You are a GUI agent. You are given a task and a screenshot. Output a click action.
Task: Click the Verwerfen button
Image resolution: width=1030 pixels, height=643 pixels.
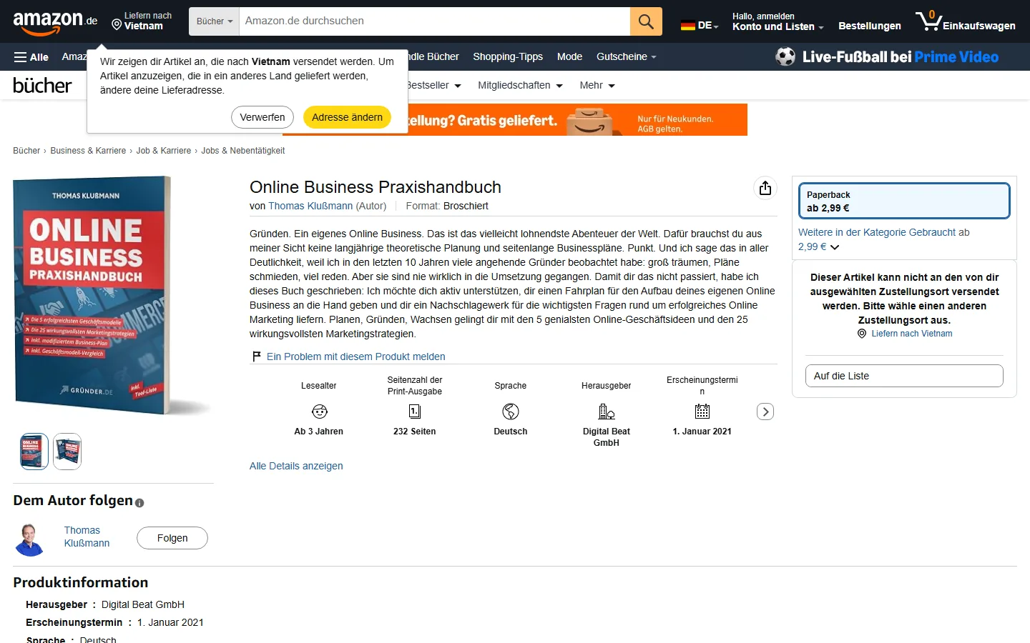[263, 117]
